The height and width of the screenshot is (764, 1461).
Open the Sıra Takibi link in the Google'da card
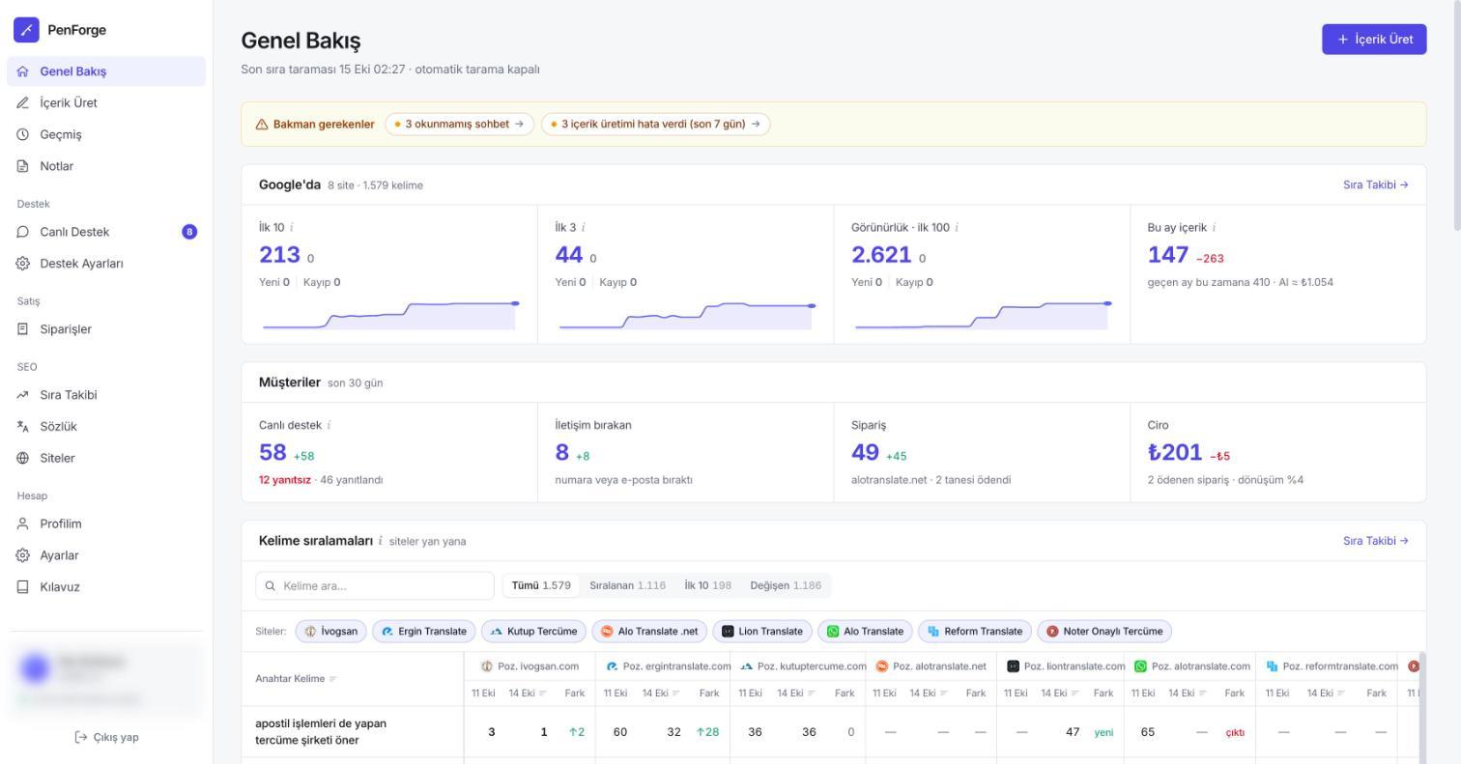(1375, 185)
